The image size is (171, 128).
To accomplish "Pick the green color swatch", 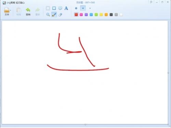I will click(96, 15).
